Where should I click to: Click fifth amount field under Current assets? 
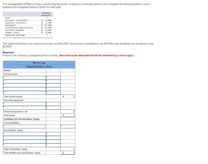pyautogui.click(x=53, y=93)
